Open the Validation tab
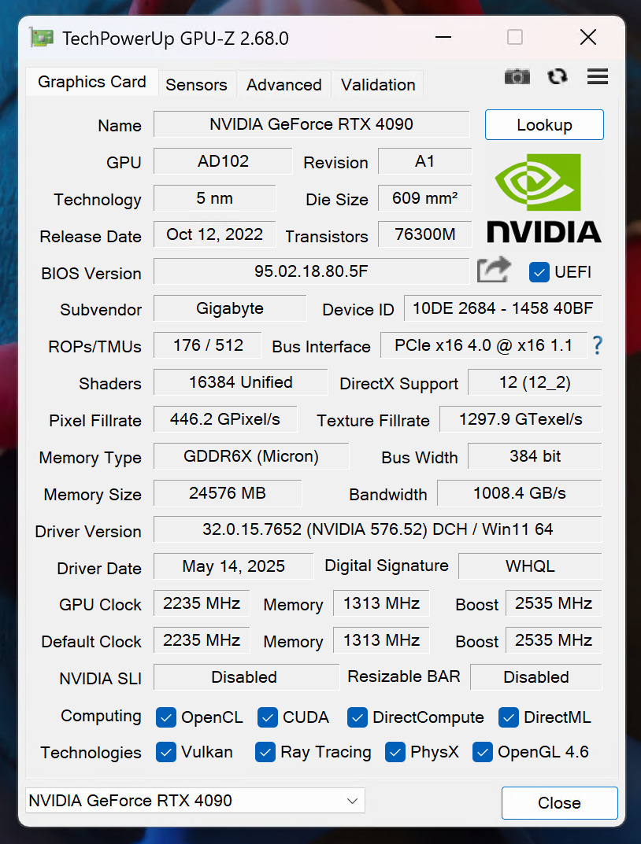 click(x=378, y=85)
